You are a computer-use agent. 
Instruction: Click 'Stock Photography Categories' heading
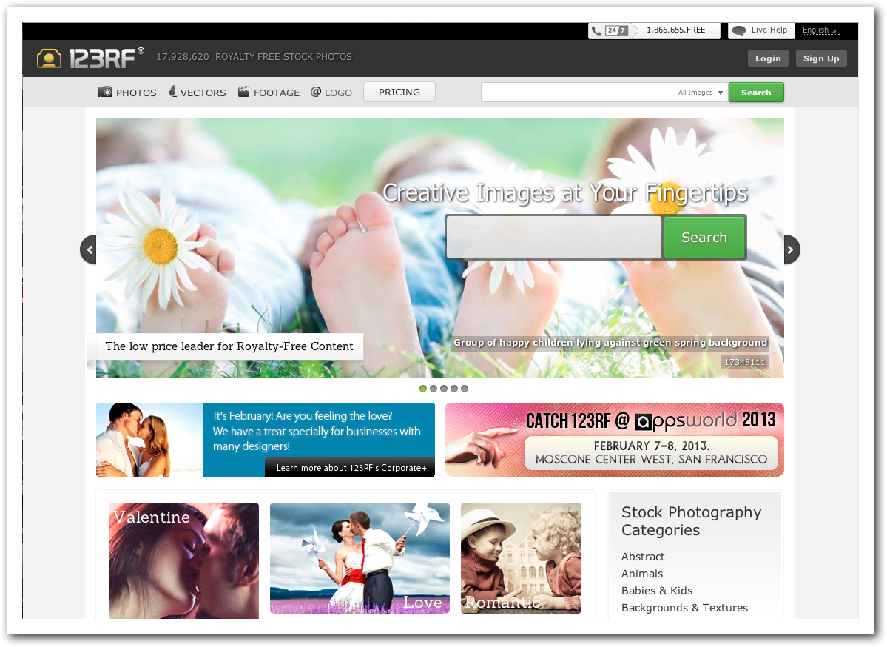(x=691, y=520)
